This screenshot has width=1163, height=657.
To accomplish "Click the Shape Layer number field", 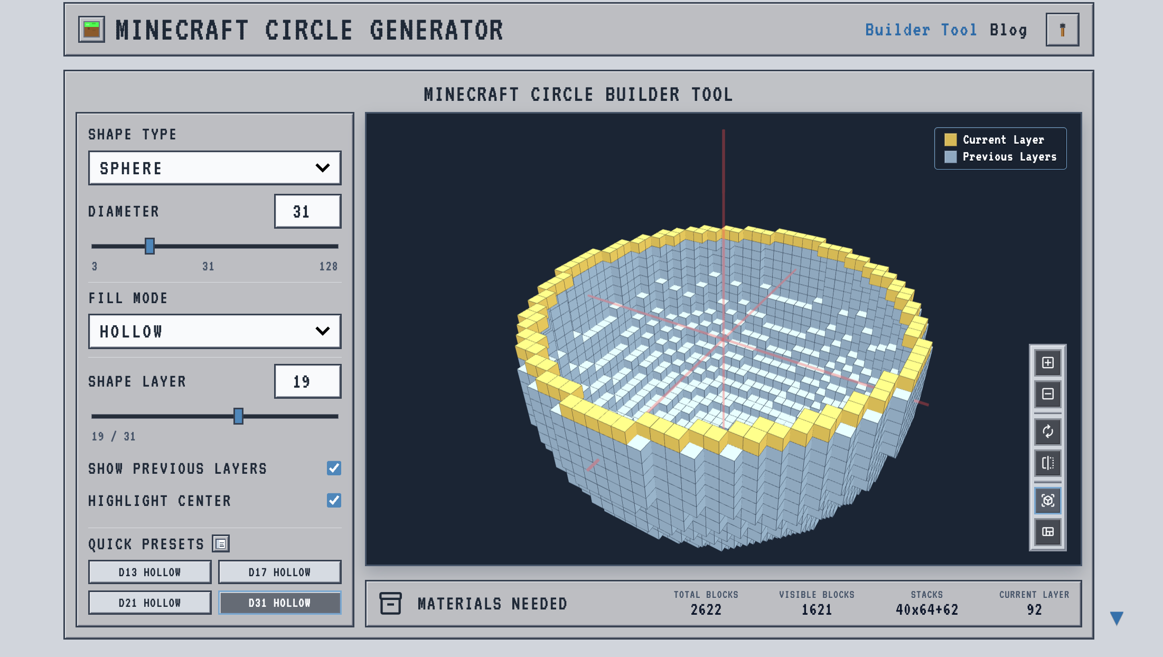I will (x=308, y=381).
